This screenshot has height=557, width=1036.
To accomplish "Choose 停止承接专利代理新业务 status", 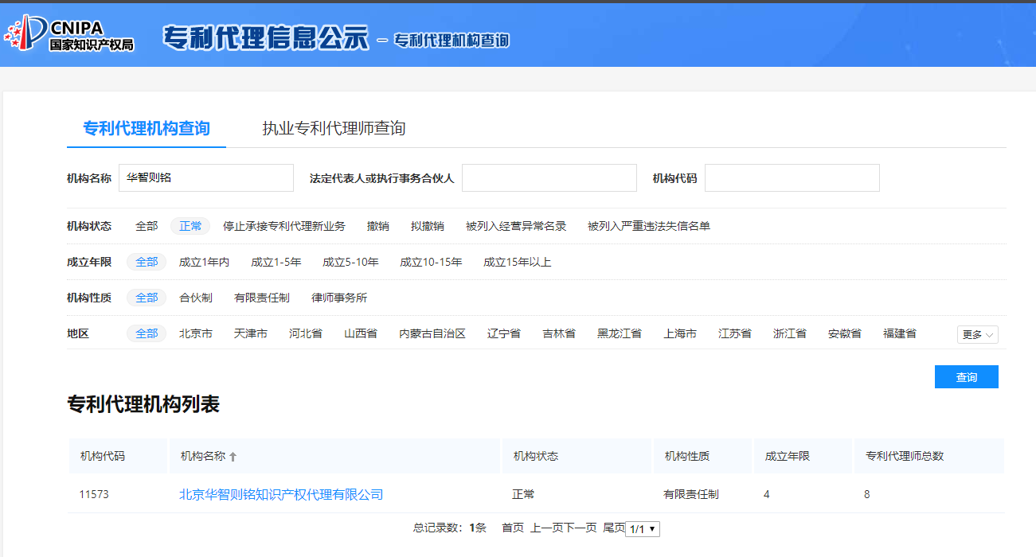I will tap(284, 226).
